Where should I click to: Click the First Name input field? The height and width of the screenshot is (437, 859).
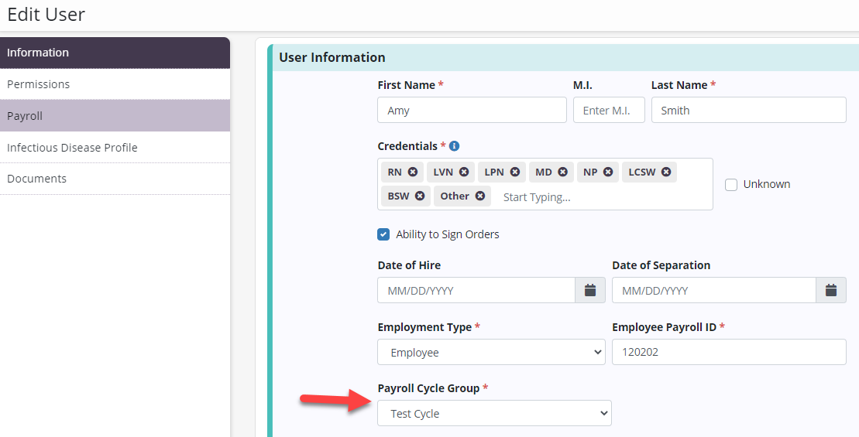[472, 111]
